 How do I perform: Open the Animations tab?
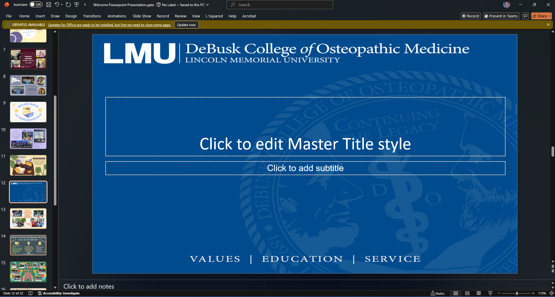(117, 16)
